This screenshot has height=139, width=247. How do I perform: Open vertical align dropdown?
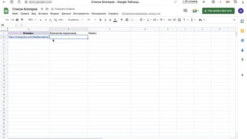coord(149,20)
